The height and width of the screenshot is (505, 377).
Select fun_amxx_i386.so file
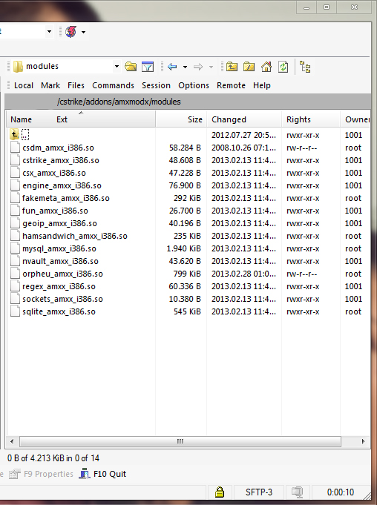click(x=55, y=211)
